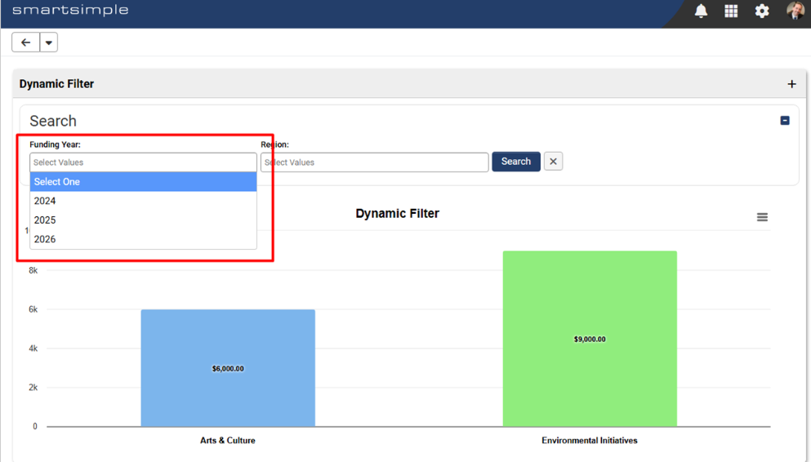The image size is (811, 462).
Task: Open the user profile avatar
Action: point(795,11)
